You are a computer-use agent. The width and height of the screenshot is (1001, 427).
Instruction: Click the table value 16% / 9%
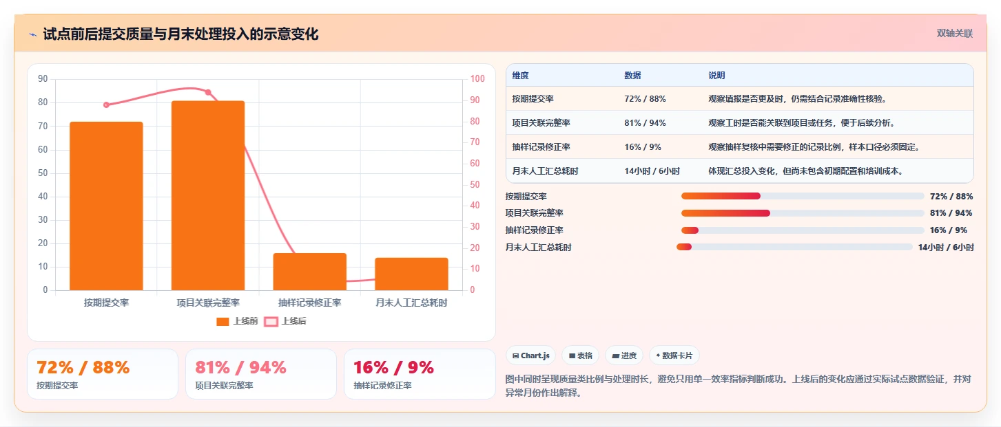click(x=642, y=147)
